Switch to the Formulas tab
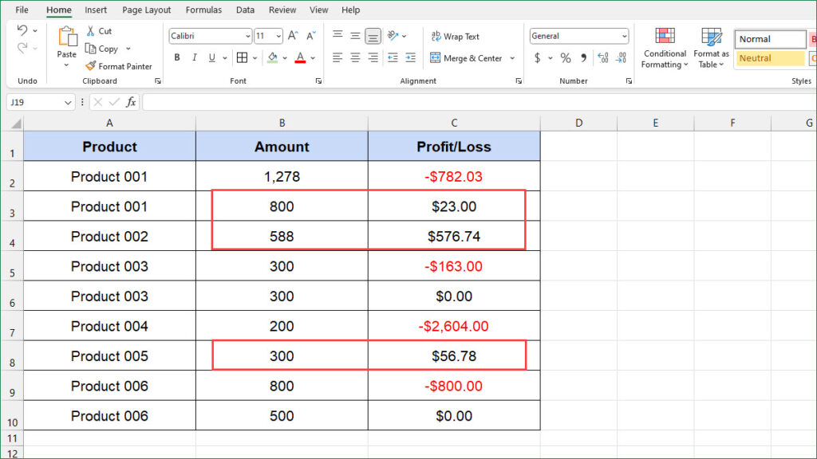The height and width of the screenshot is (459, 817). (x=203, y=10)
